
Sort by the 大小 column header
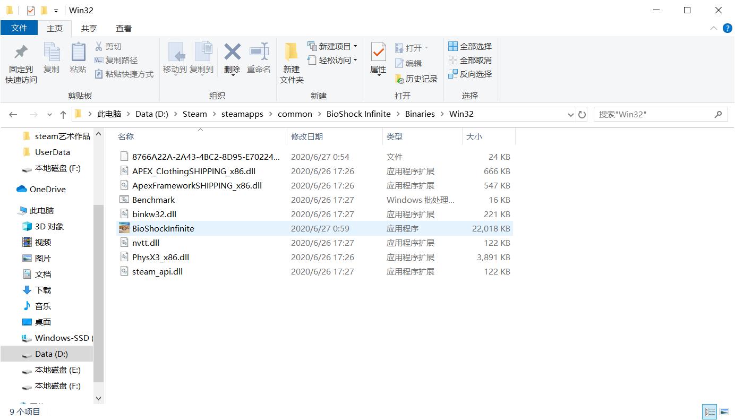[474, 136]
